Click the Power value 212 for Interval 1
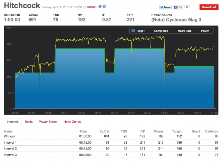This screenshot has width=221, height=164. (x=161, y=143)
